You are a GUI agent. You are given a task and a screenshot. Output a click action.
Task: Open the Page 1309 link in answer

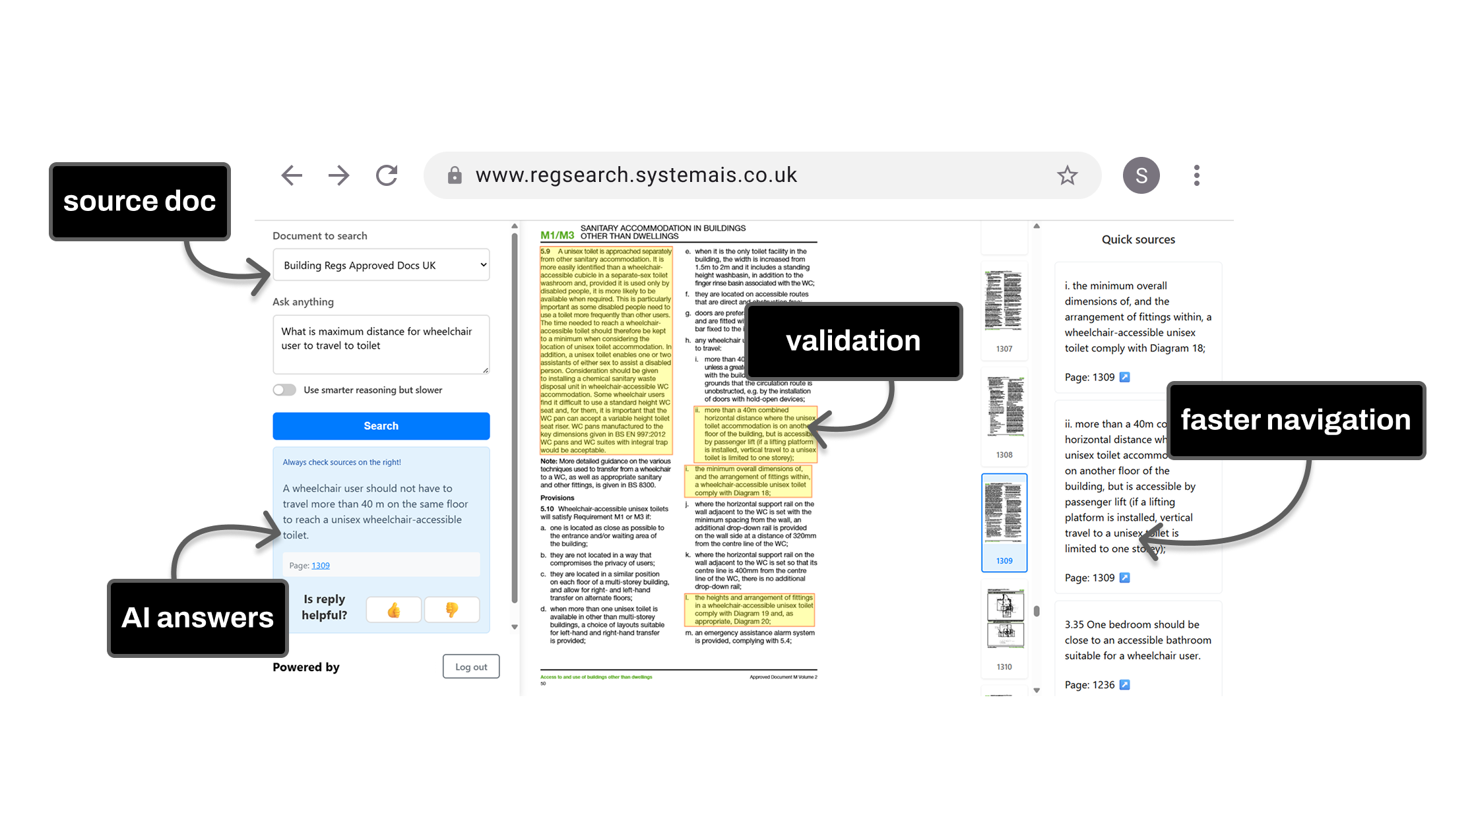[x=320, y=566]
